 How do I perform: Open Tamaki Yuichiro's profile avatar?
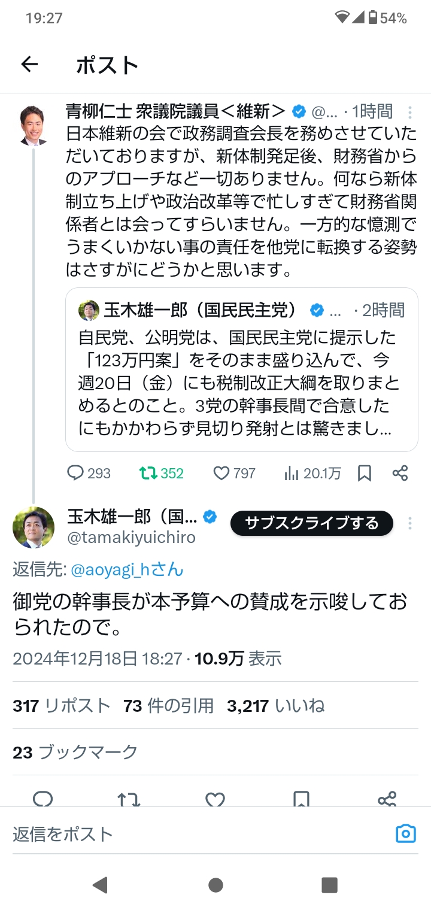[x=34, y=527]
